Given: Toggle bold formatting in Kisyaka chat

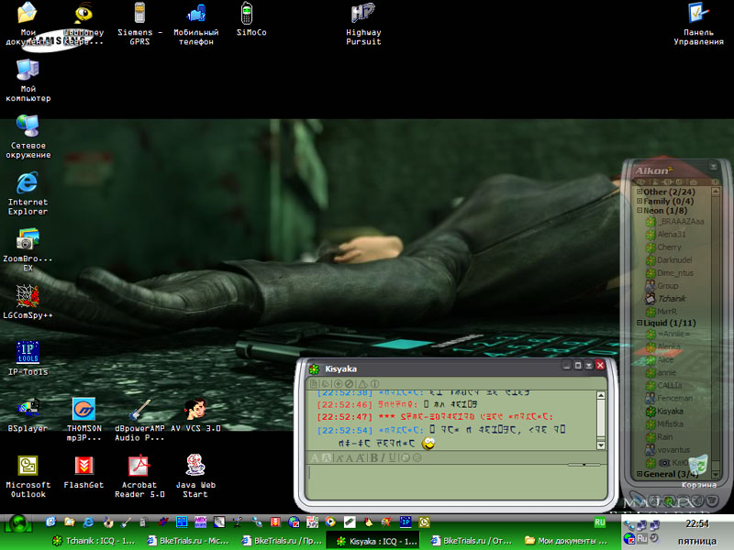Looking at the screenshot, I should (x=375, y=457).
